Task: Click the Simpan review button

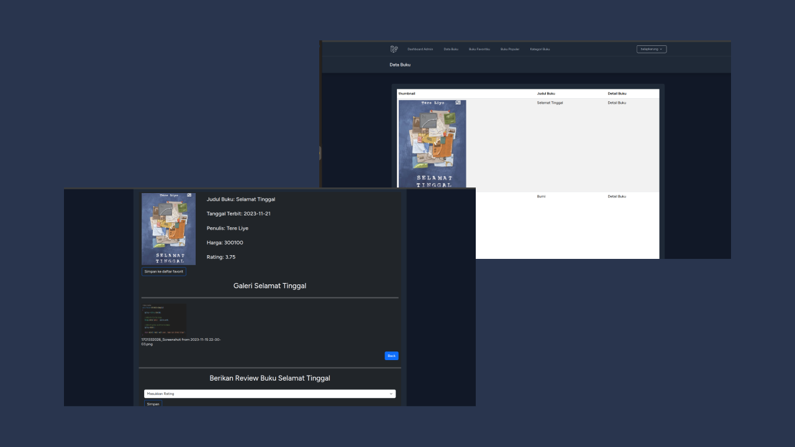Action: [x=153, y=404]
